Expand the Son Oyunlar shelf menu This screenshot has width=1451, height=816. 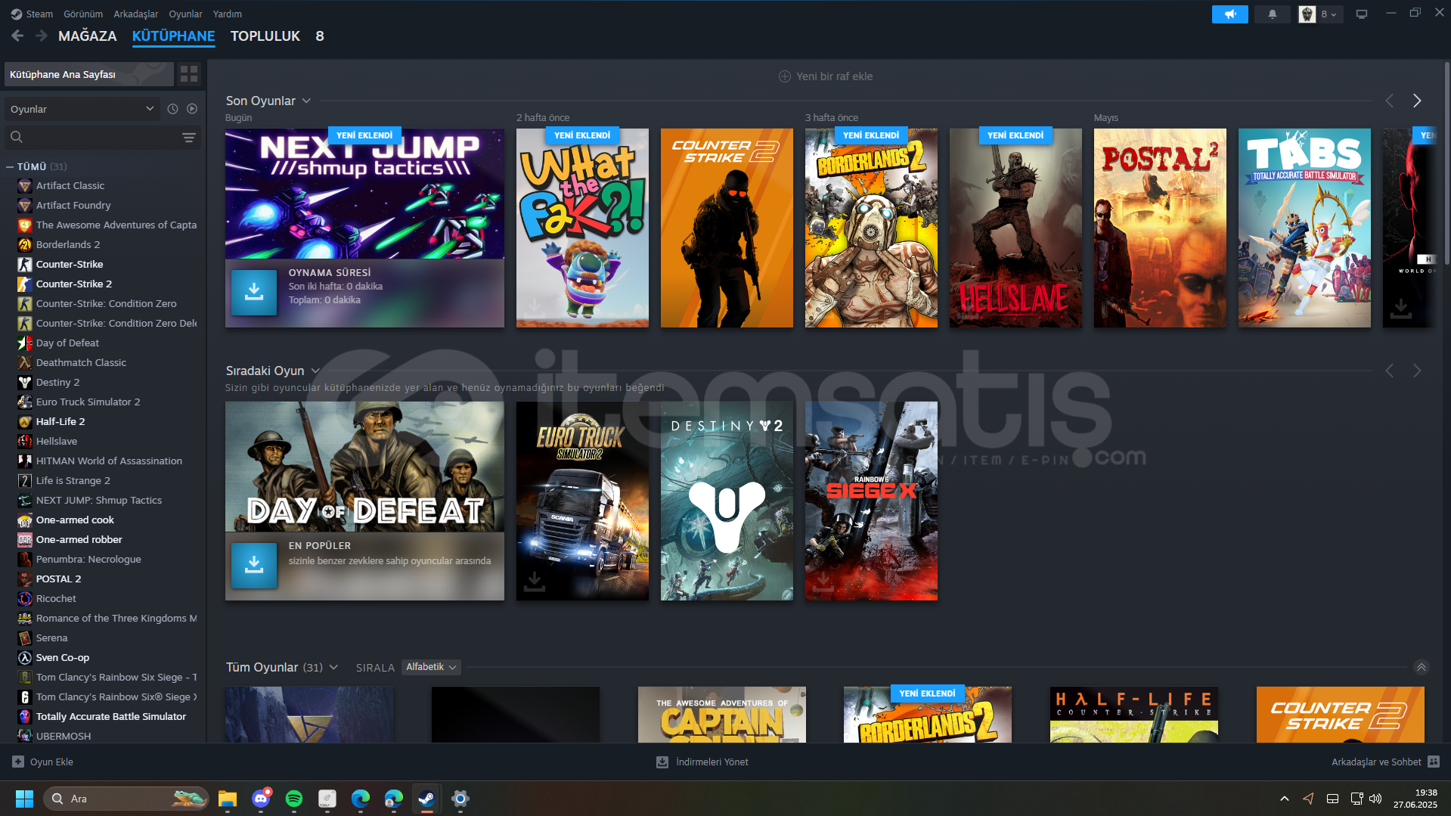point(306,101)
